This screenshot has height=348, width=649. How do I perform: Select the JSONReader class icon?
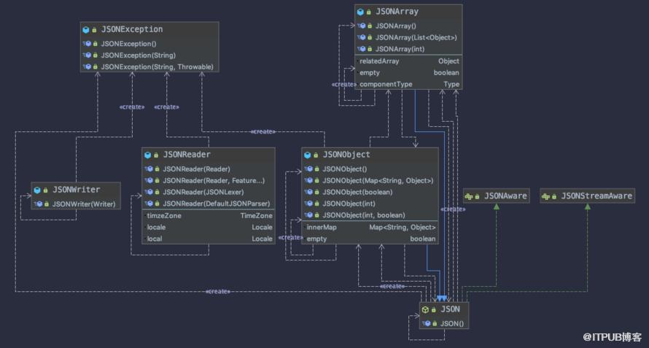[x=148, y=155]
